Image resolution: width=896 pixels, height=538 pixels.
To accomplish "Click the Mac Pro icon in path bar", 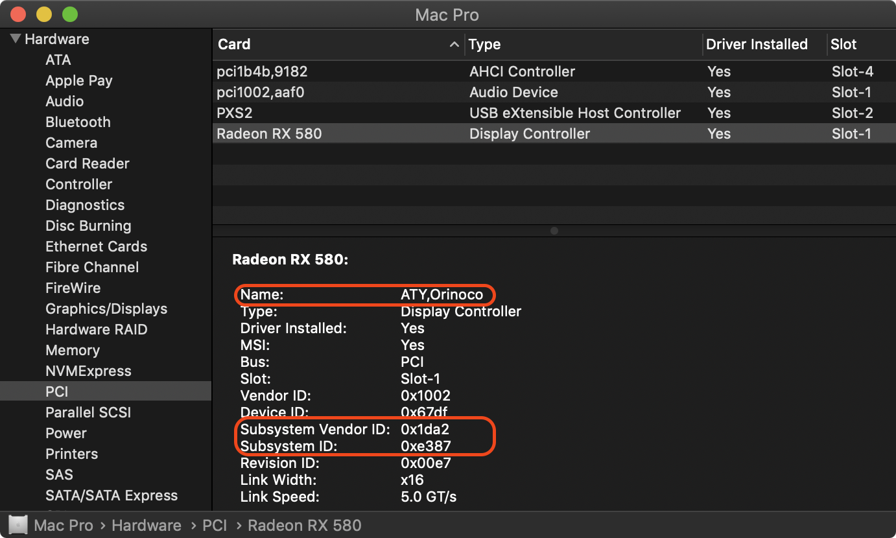I will tap(18, 525).
